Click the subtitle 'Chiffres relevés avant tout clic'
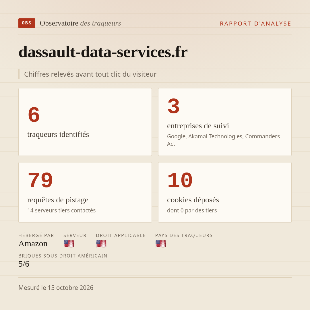Image resolution: width=310 pixels, height=310 pixels. [90, 74]
